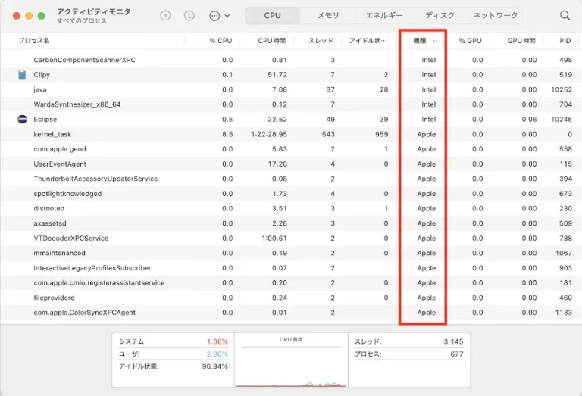The height and width of the screenshot is (396, 582).
Task: Click the Clipy CPU time 51.72
Action: [277, 75]
